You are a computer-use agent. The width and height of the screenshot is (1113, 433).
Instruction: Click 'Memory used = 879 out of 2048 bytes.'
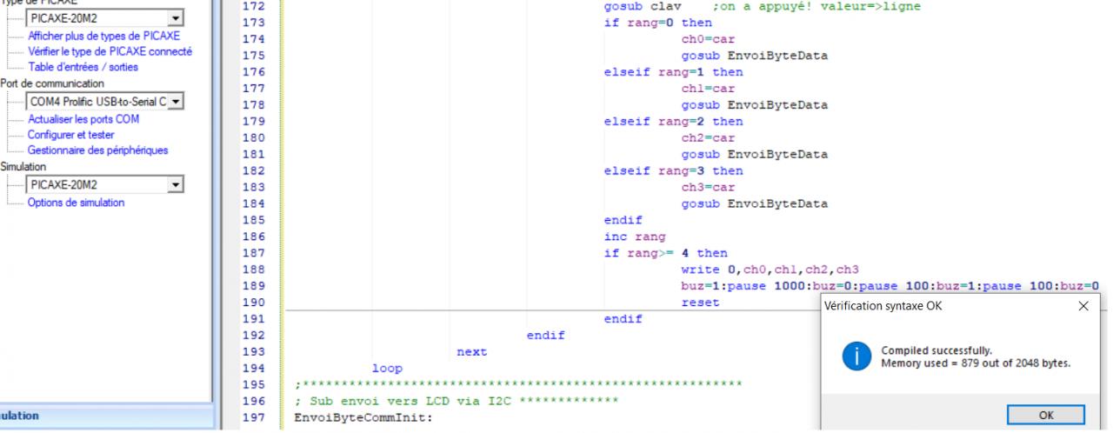pos(976,363)
